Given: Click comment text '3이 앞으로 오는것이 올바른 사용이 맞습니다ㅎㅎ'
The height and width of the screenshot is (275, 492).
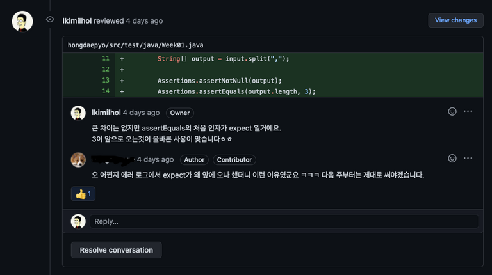Looking at the screenshot, I should [162, 139].
